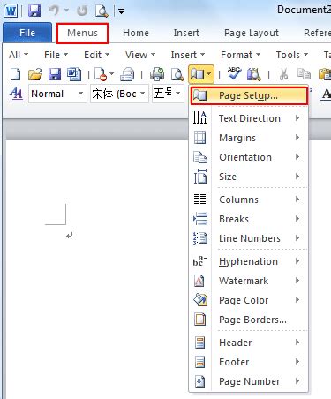Open Columns submenu
The image size is (331, 399).
248,199
